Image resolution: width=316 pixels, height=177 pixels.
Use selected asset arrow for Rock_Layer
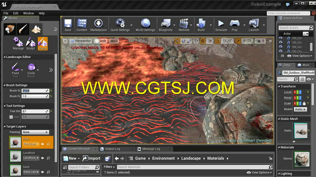43,144
